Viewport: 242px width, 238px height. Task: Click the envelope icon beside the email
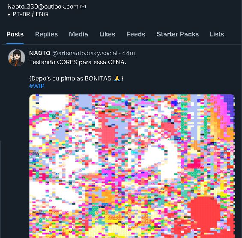(83, 6)
